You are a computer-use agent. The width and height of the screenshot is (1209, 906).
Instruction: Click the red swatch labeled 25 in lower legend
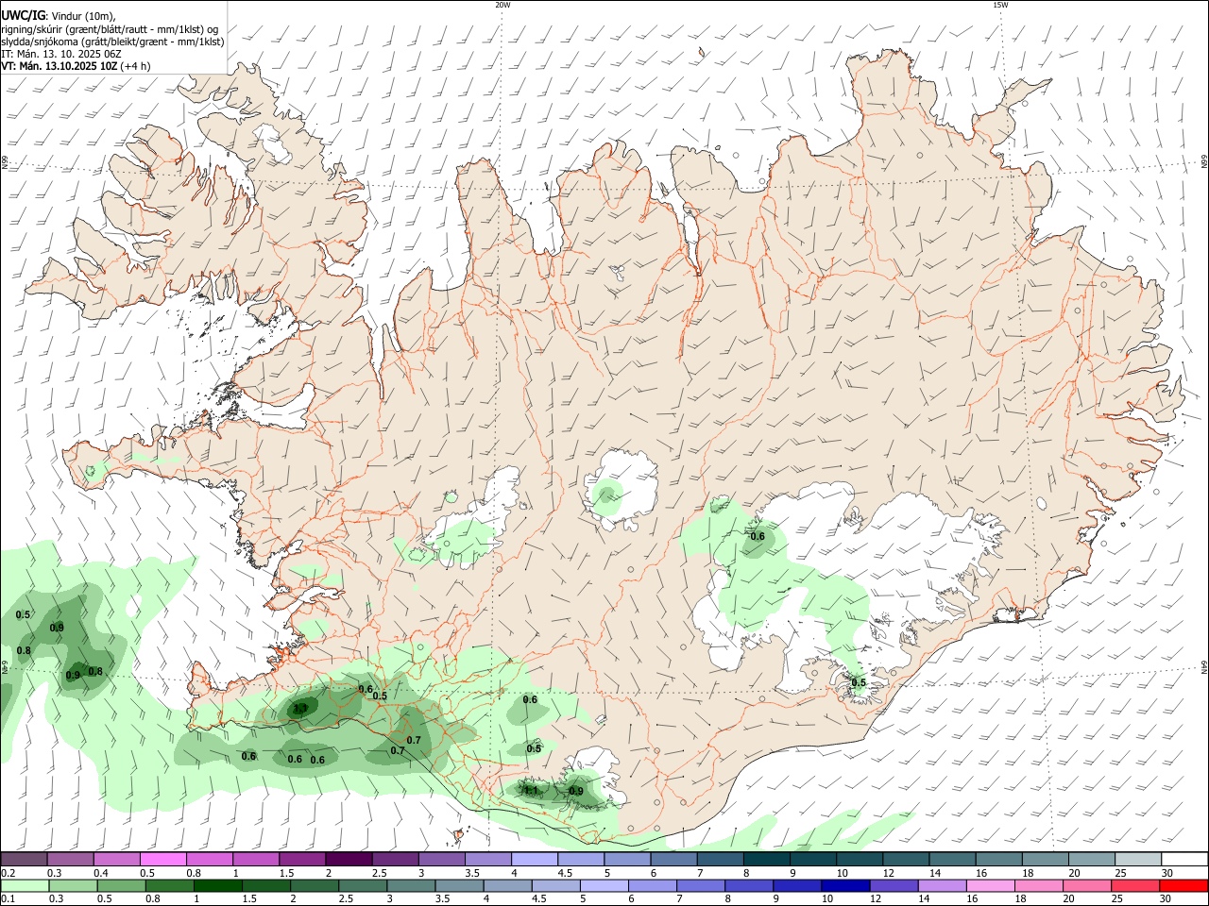[x=1135, y=885]
